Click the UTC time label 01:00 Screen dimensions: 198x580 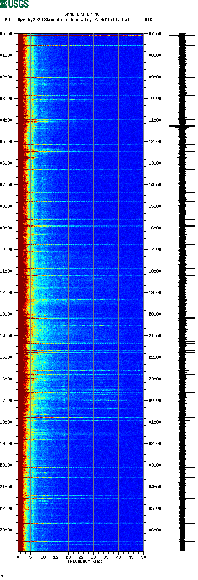click(155, 422)
